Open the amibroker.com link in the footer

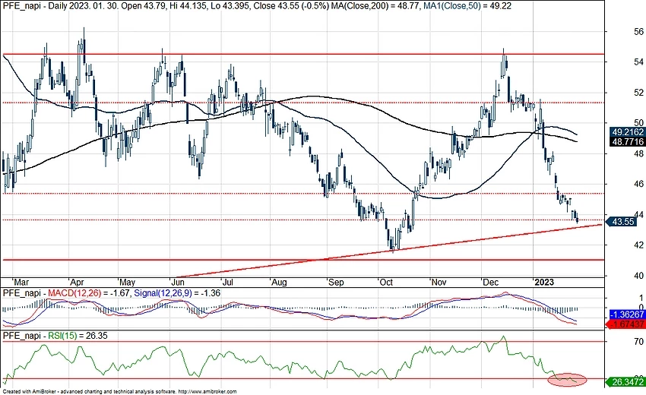pyautogui.click(x=207, y=392)
